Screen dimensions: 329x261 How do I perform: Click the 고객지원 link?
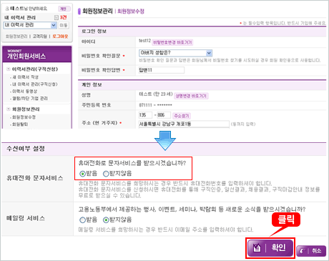[40, 36]
